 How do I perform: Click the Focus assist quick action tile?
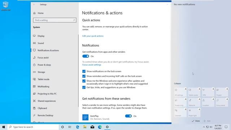(222, 103)
